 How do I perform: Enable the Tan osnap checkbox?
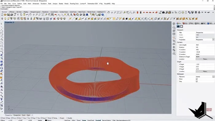click(x=37, y=118)
